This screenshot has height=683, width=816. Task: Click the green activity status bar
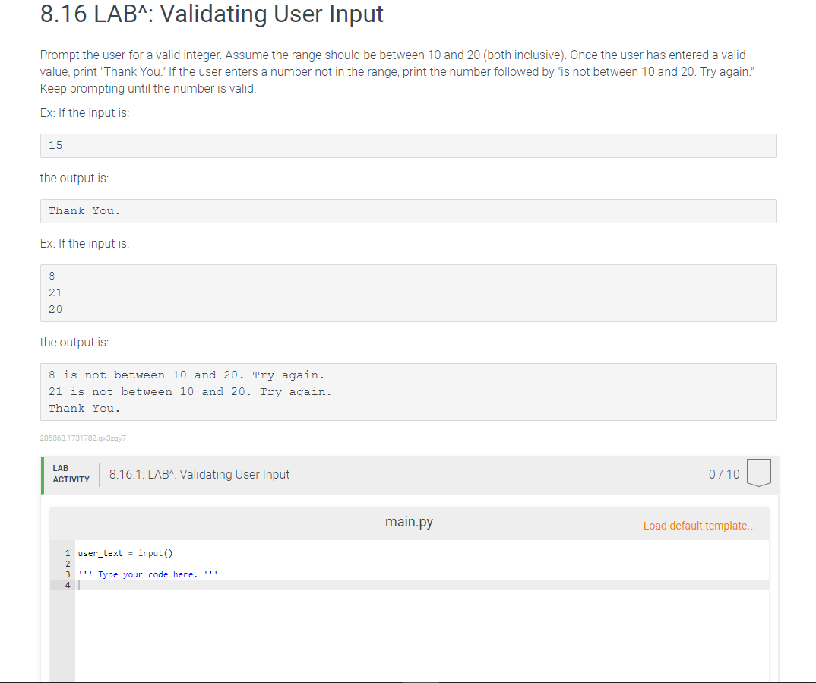coord(42,475)
